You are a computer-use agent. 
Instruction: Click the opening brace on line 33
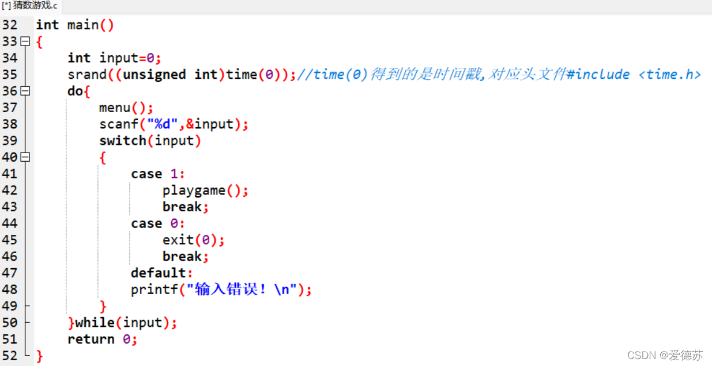point(39,42)
